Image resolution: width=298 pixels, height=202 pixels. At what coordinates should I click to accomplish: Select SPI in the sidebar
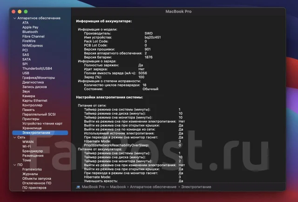(25, 64)
